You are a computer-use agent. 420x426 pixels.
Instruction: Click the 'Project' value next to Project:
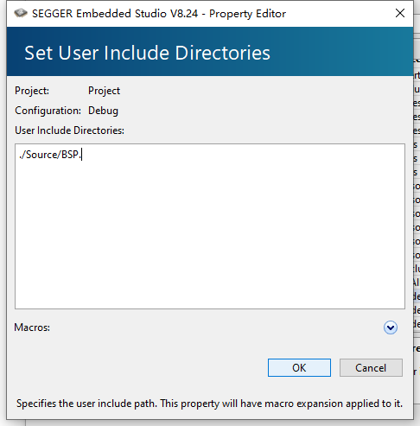pyautogui.click(x=104, y=91)
